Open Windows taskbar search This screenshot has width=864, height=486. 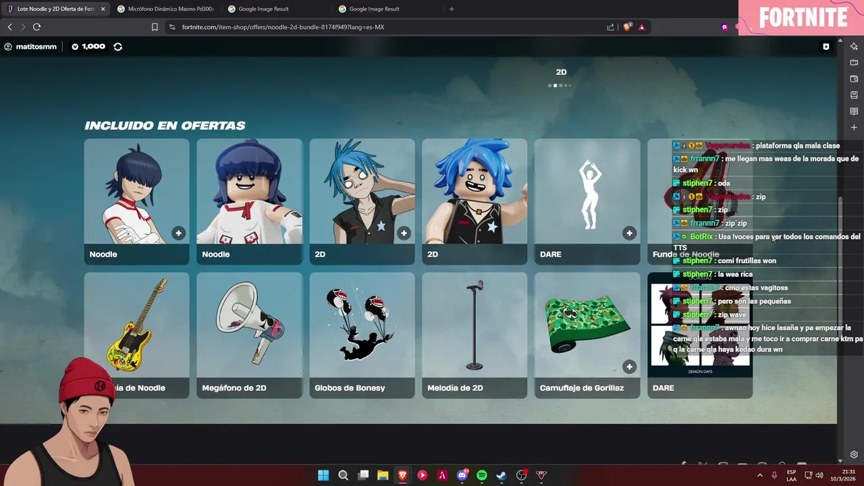tap(343, 475)
